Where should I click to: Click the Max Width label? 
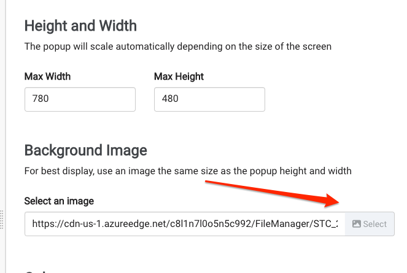(47, 77)
